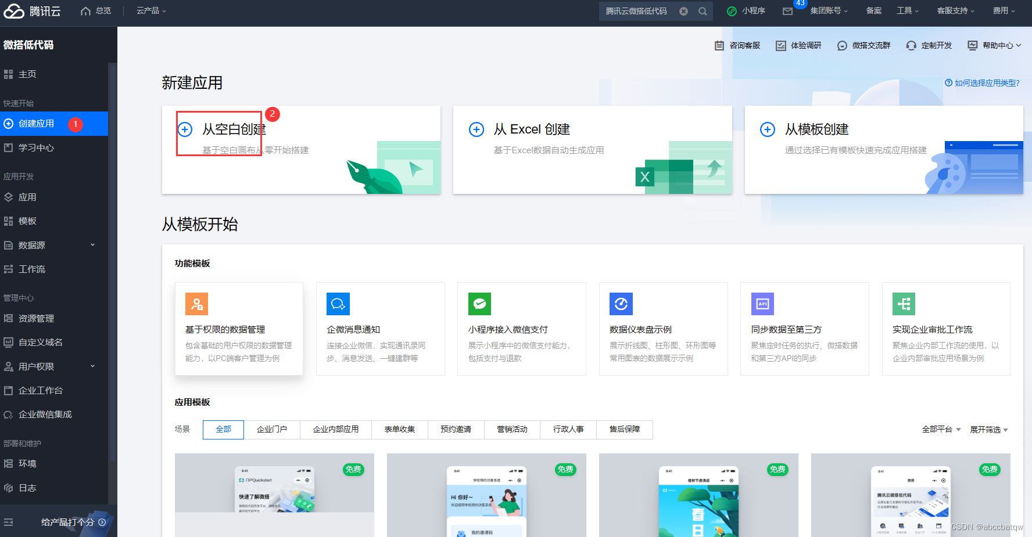
Task: Click the 主页 grid icon in sidebar
Action: pyautogui.click(x=8, y=74)
